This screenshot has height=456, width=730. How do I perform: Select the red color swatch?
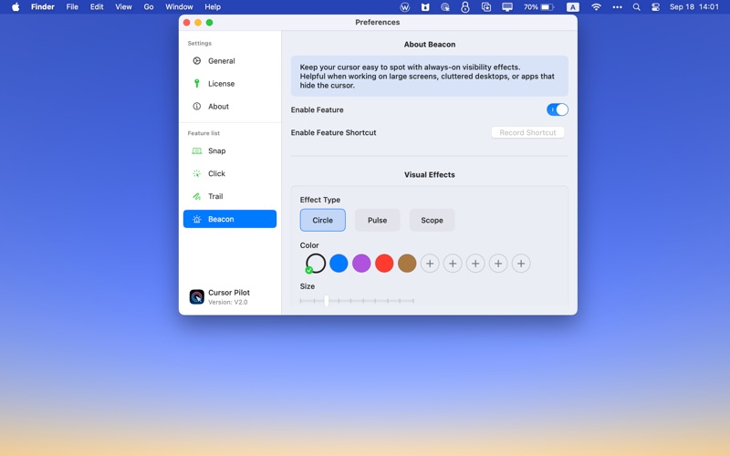click(384, 264)
